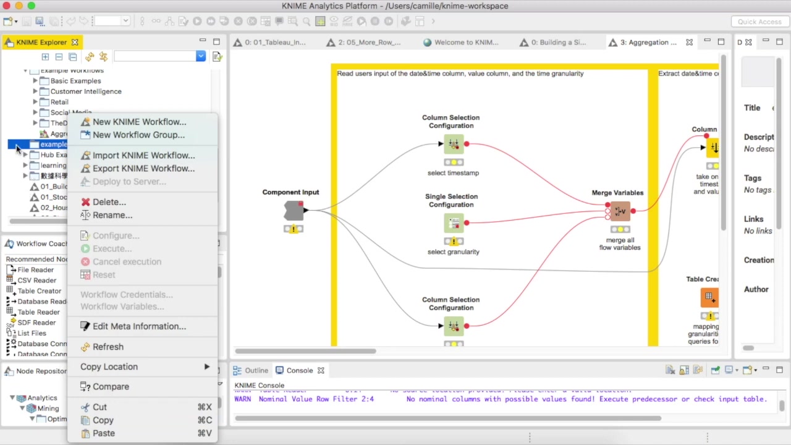The width and height of the screenshot is (791, 445).
Task: Close the Console tab
Action: 321,370
